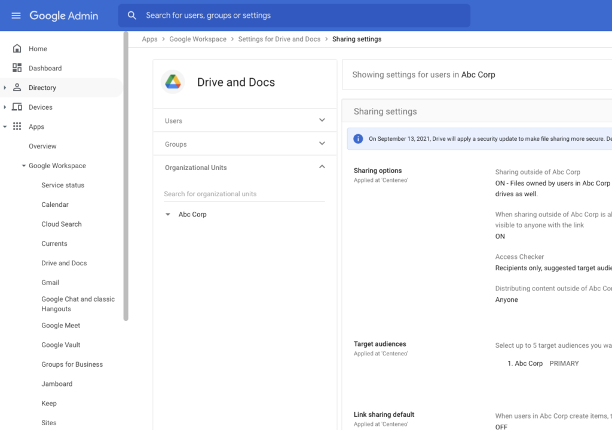Collapse the Abc Corp org unit arrow
Image resolution: width=612 pixels, height=430 pixels.
click(168, 214)
